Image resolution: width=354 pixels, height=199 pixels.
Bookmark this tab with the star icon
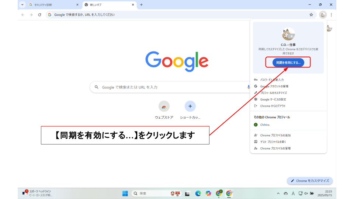coord(311,15)
